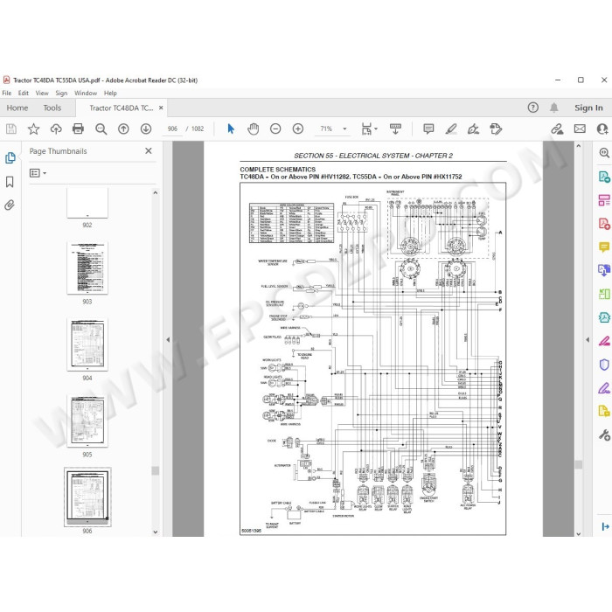Screen dimensions: 612x612
Task: Choose the Selection arrow tool
Action: 231,129
